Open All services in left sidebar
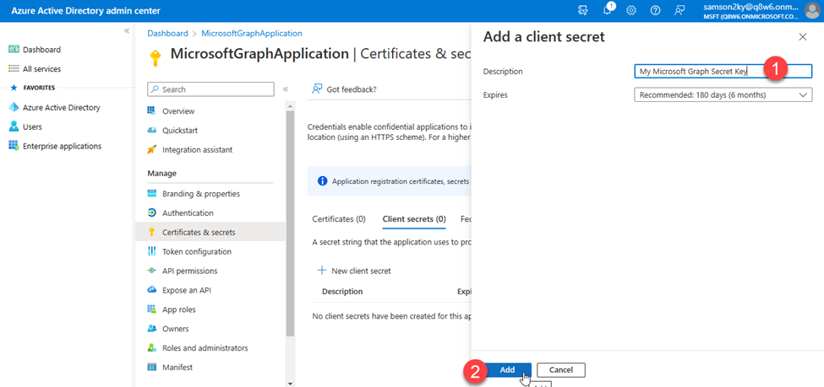This screenshot has height=387, width=824. click(41, 68)
